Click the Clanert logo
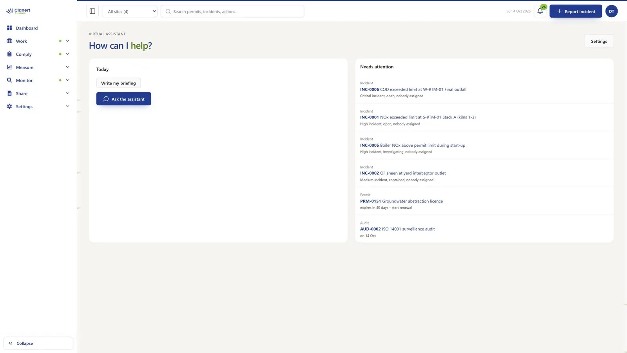Screen dimensions: 627x353 [18, 11]
